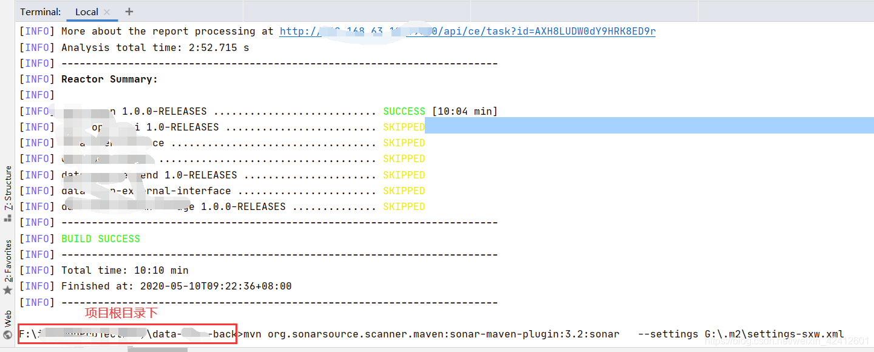Click the SUCCESS [10:04 min] status

pos(440,111)
